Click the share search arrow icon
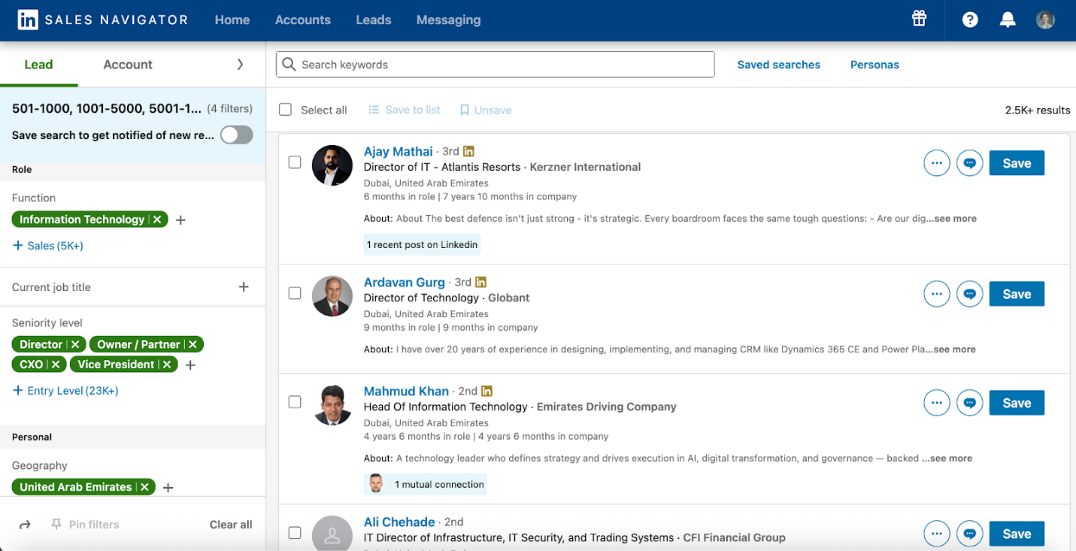1076x551 pixels. coord(25,525)
